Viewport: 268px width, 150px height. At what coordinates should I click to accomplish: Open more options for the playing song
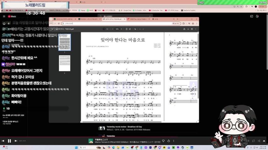[x=174, y=141]
